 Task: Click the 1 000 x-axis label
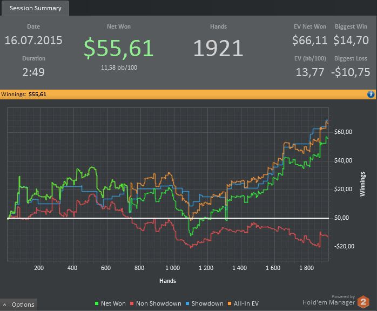coord(172,268)
